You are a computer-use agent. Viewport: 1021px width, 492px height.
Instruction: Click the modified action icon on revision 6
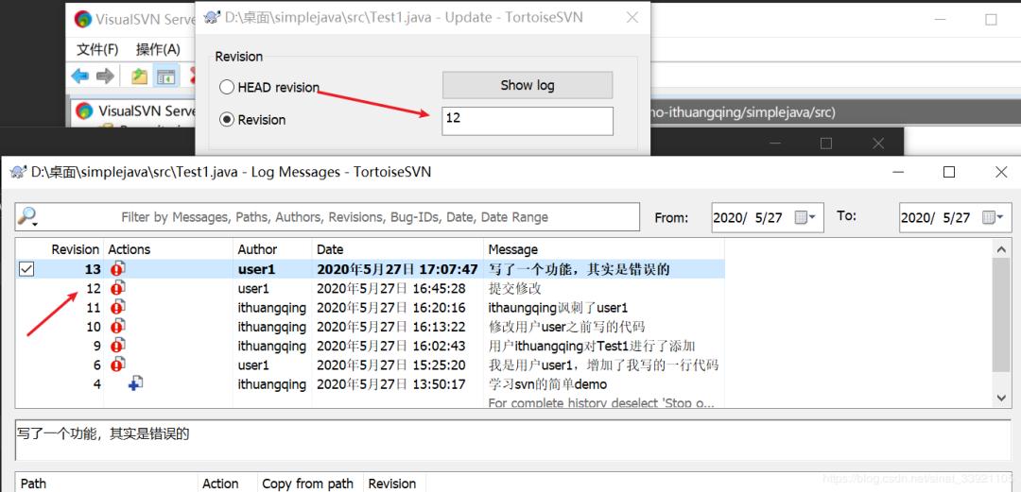(x=118, y=364)
